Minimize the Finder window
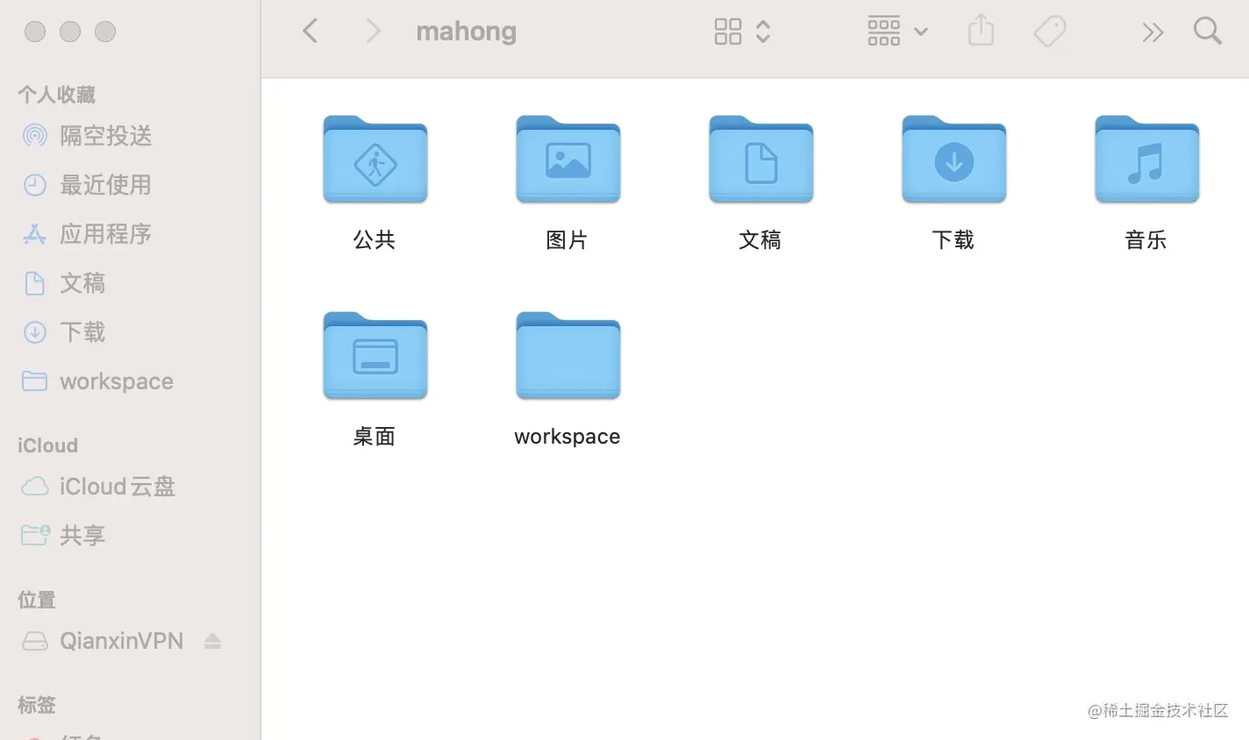1249x740 pixels. [x=70, y=32]
